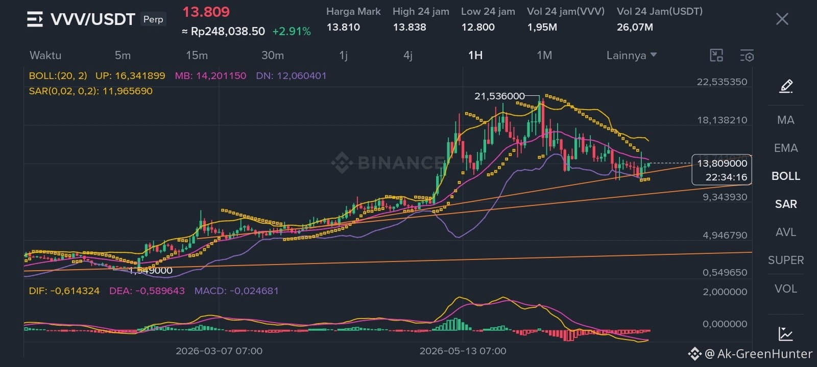
Task: Tap the DN: 12,060401 band value
Action: (x=291, y=75)
